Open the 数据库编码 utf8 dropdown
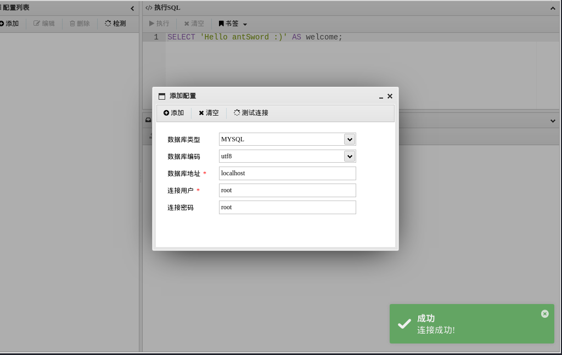This screenshot has height=355, width=562. point(350,156)
